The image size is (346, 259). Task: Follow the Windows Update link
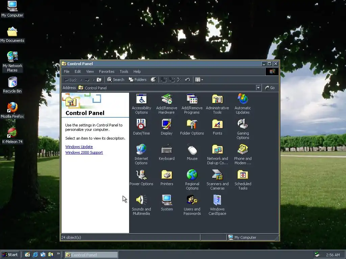(x=79, y=147)
